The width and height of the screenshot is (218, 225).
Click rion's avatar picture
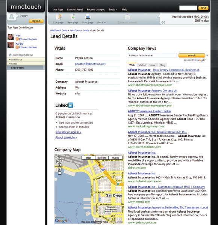pos(11,37)
